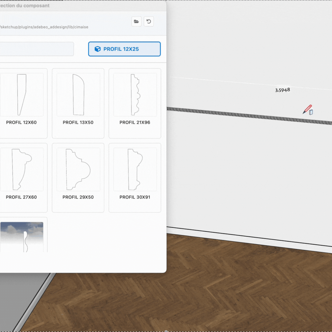Click the cimaise library path text
The width and height of the screenshot is (332, 332).
click(x=44, y=27)
